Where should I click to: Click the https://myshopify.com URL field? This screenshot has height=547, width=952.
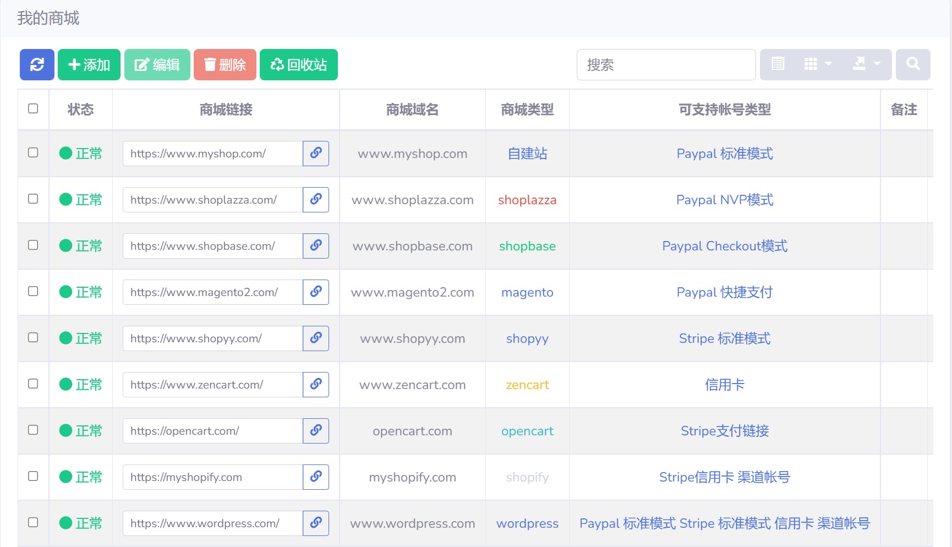[x=213, y=477]
